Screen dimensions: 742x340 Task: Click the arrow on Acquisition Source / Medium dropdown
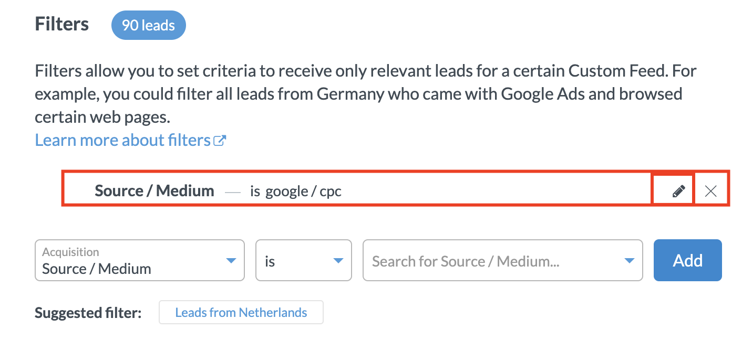click(230, 261)
